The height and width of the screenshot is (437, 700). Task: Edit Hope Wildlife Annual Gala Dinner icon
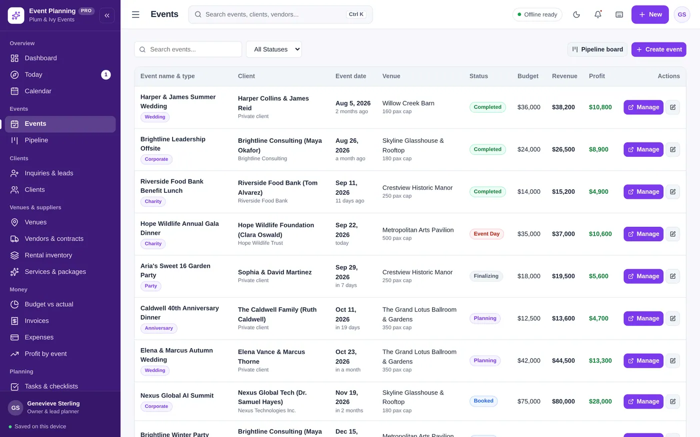pos(673,234)
